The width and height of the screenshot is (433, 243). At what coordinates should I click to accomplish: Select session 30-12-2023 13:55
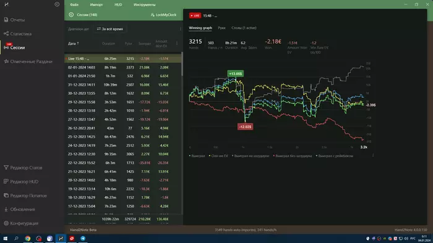point(123,93)
